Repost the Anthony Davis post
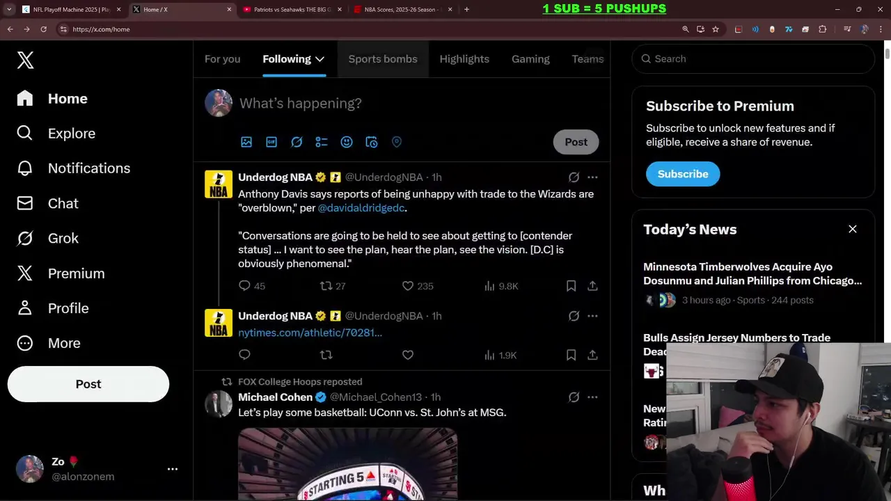The height and width of the screenshot is (501, 891). coord(326,286)
